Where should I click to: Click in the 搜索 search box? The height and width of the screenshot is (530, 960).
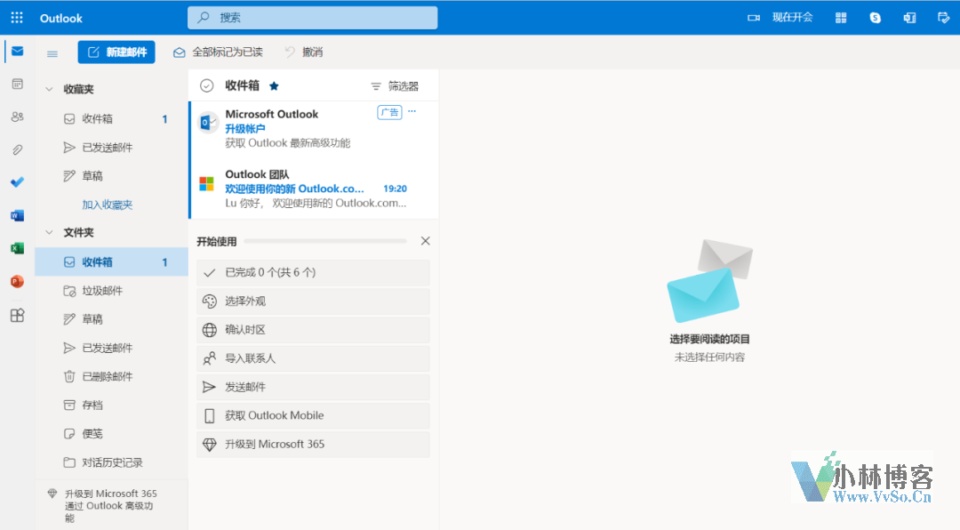tap(312, 18)
